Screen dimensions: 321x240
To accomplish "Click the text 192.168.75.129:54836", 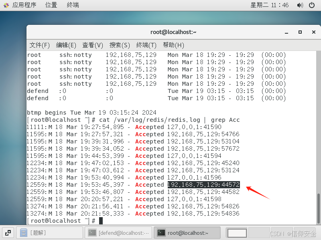I will [203, 214].
